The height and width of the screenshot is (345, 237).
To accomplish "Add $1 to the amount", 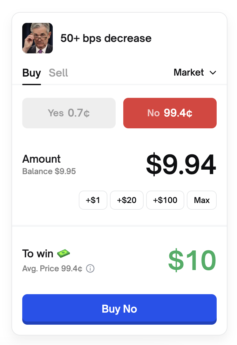I will [x=93, y=200].
